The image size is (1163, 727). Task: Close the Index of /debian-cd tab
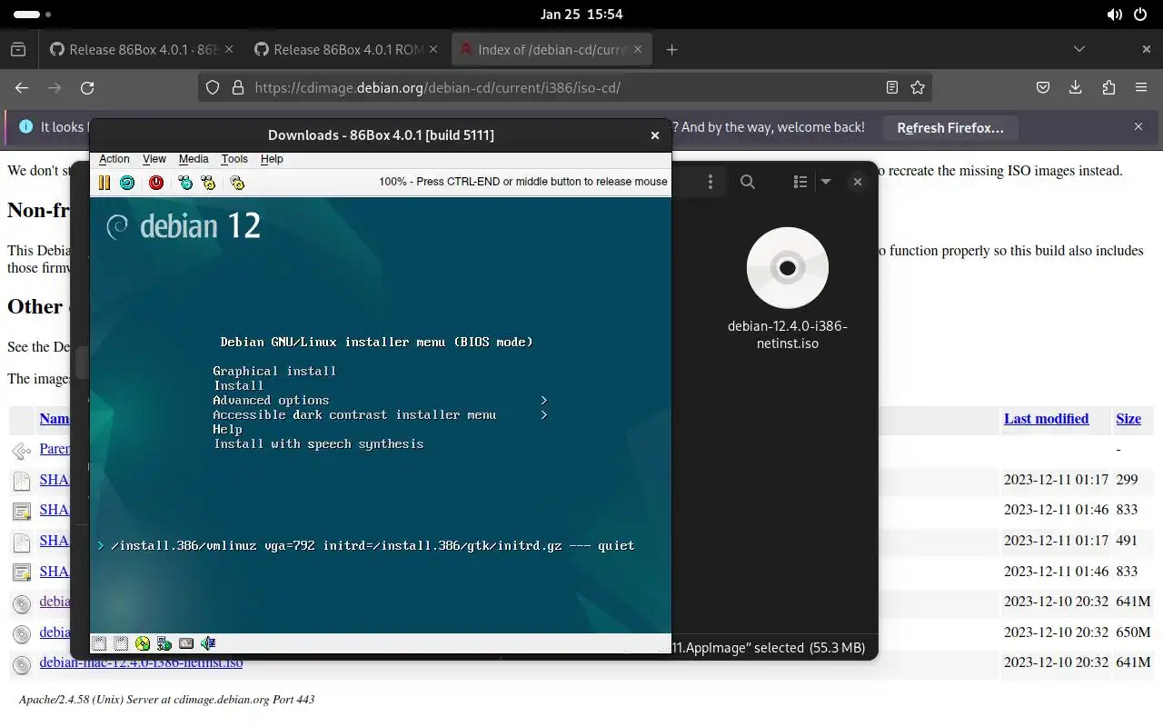coord(638,50)
